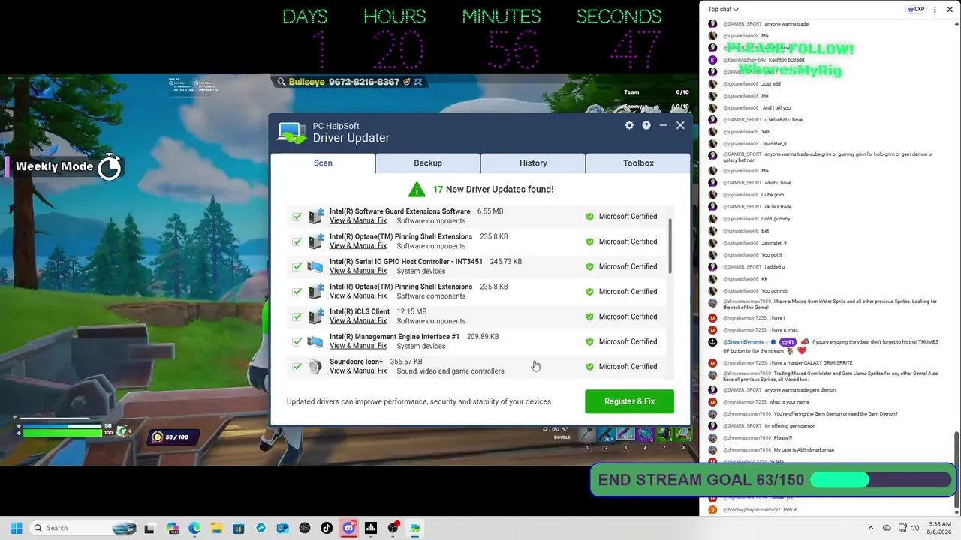Screen dimensions: 961x540
Task: Open Task View on the taskbar
Action: point(149,528)
